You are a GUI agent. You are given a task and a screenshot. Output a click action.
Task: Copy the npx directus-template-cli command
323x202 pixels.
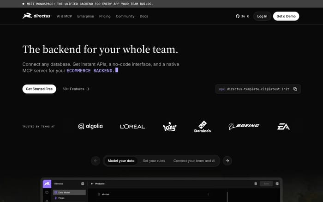pyautogui.click(x=295, y=89)
